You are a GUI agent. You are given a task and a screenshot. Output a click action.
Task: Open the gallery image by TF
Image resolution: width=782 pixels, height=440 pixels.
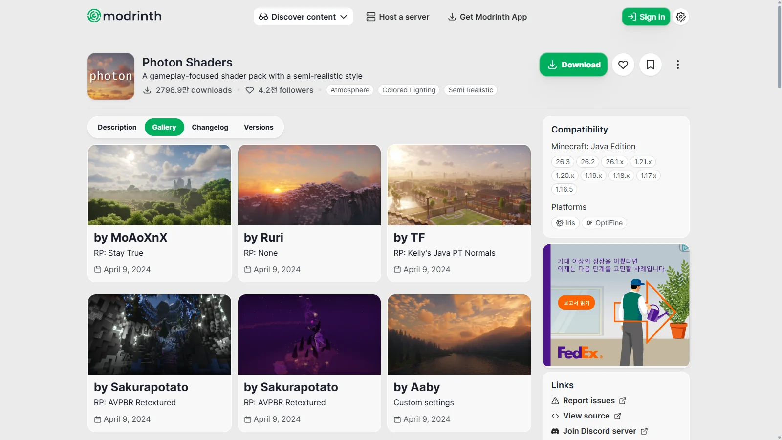tap(459, 185)
